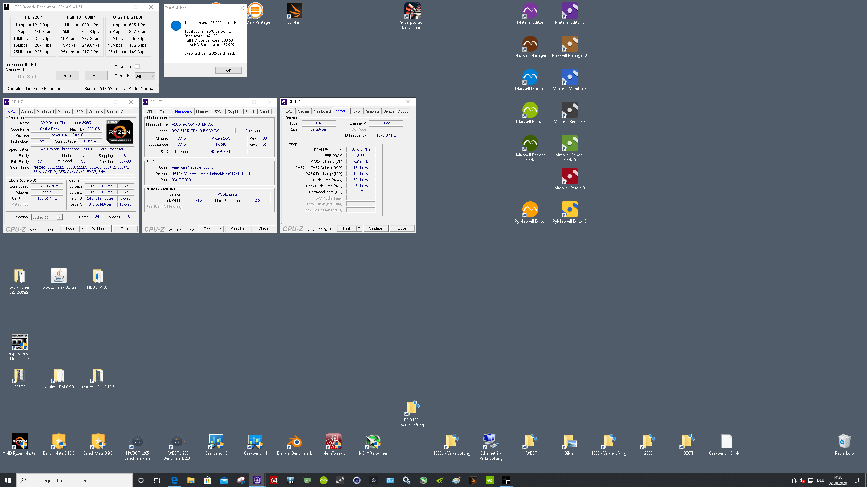
Task: Open the R3_3100 - Verknüpfung folder shortcut
Action: (412, 414)
